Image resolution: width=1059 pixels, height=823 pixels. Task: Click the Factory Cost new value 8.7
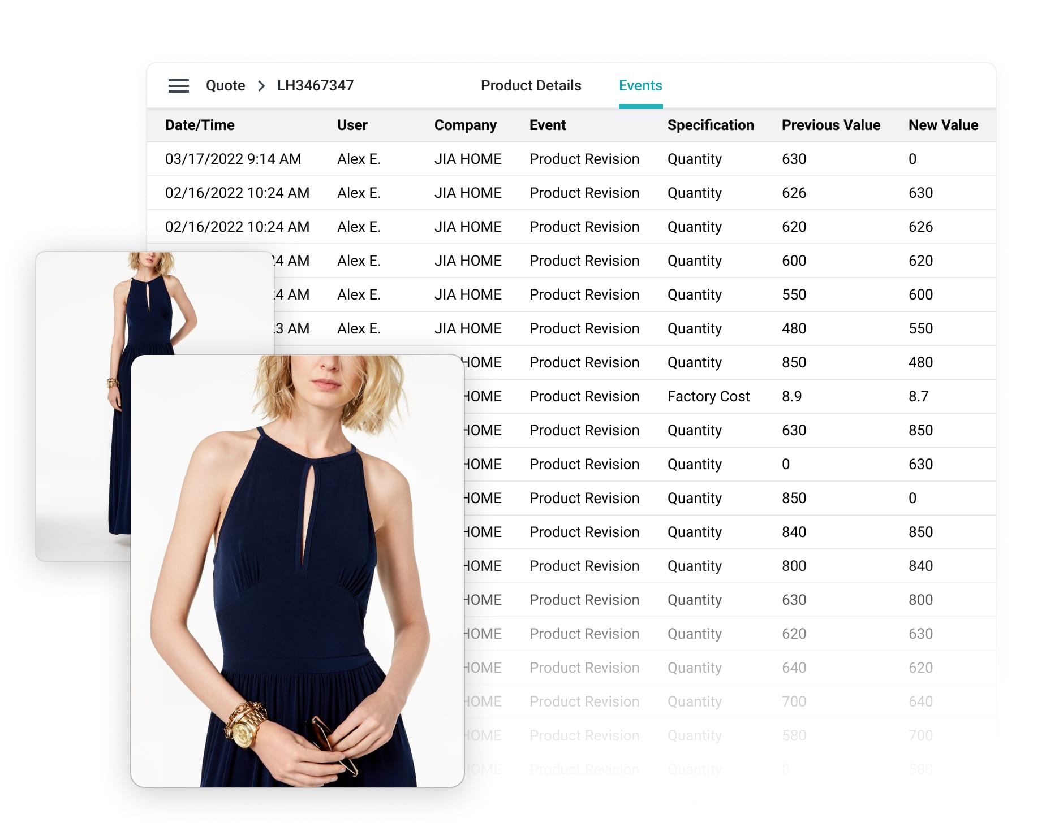(x=918, y=397)
